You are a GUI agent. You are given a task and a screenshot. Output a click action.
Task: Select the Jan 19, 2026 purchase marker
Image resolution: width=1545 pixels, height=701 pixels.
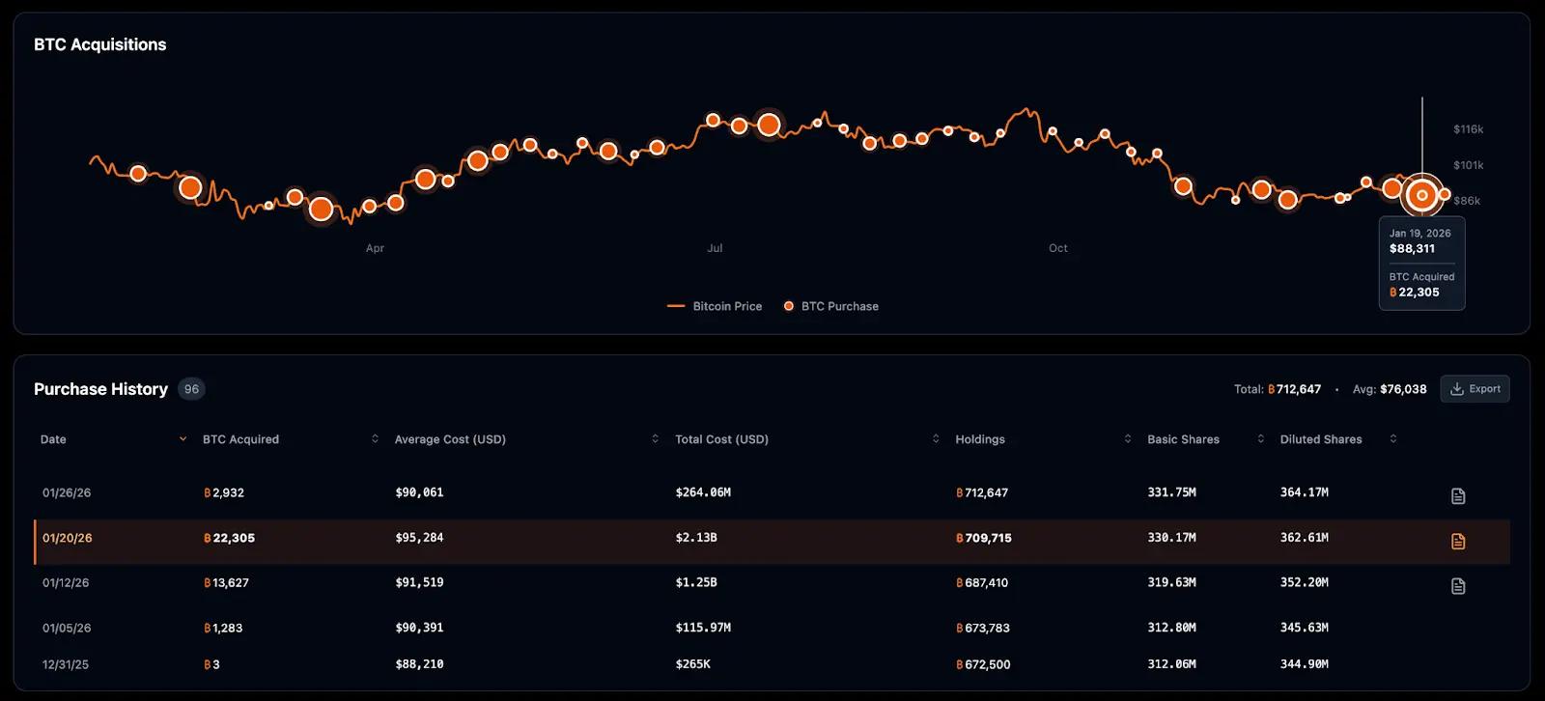click(1421, 195)
